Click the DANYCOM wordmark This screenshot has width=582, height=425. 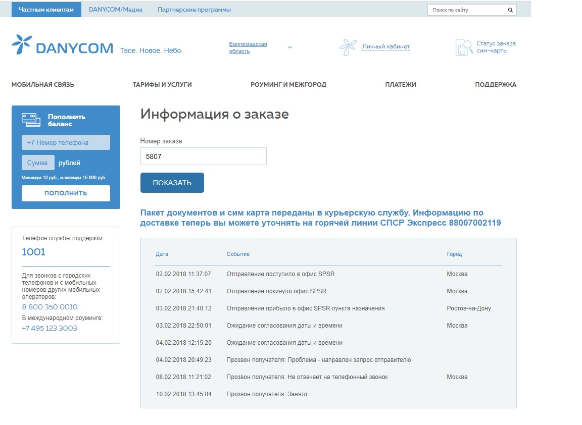pyautogui.click(x=75, y=48)
